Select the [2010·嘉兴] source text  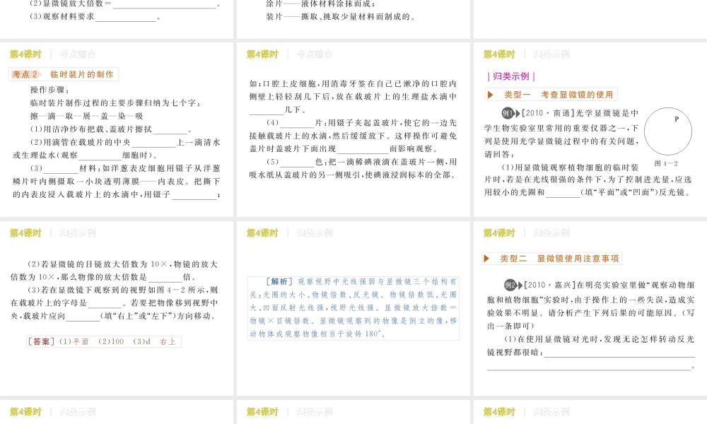550,285
